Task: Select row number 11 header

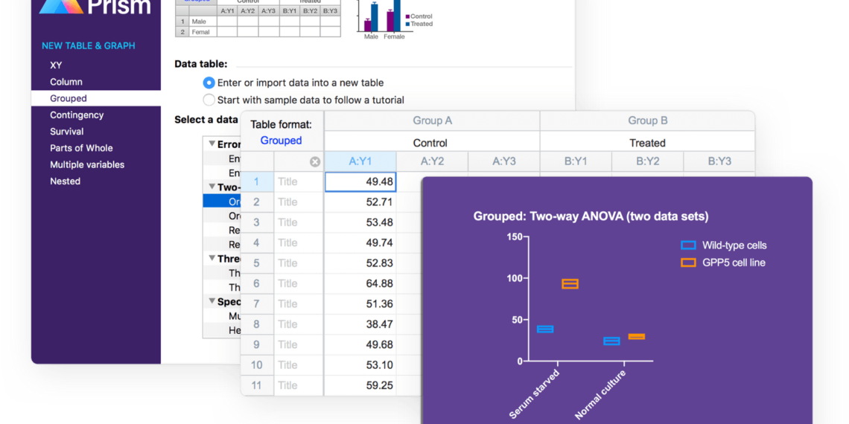Action: (x=257, y=385)
